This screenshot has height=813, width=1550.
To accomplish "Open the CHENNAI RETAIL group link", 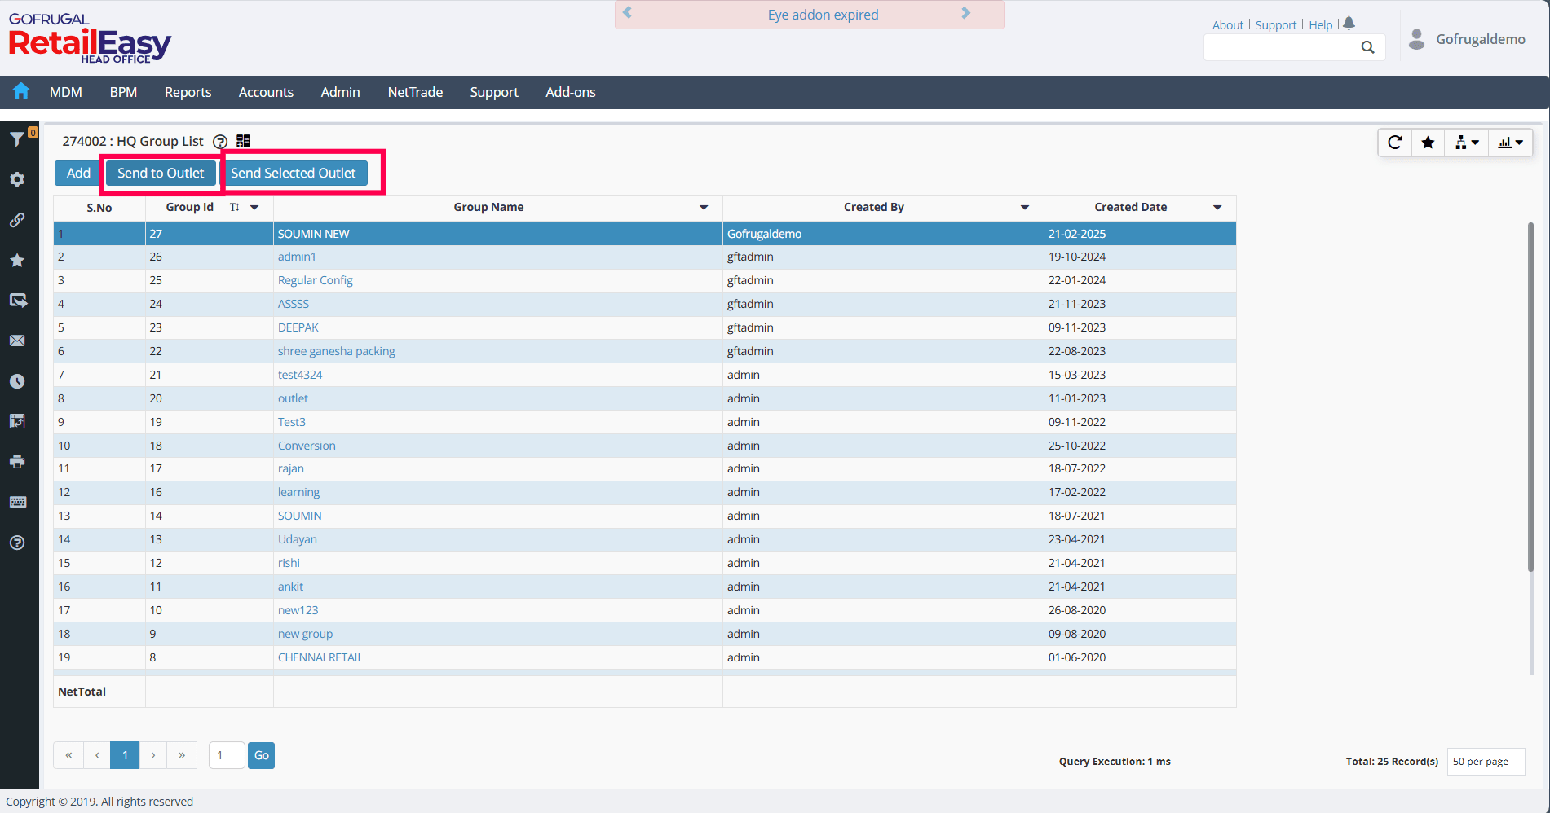I will tap(320, 657).
